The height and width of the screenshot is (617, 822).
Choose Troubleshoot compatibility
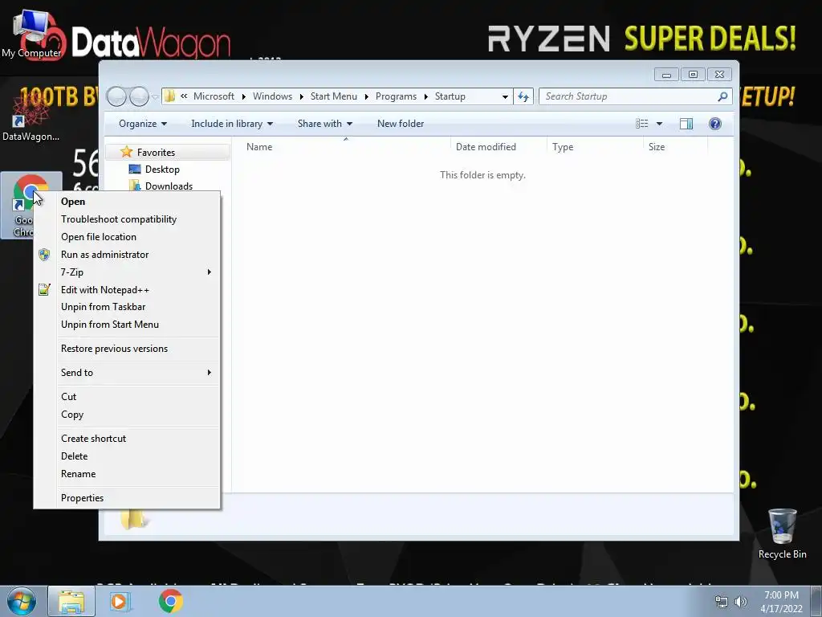[x=127, y=219]
